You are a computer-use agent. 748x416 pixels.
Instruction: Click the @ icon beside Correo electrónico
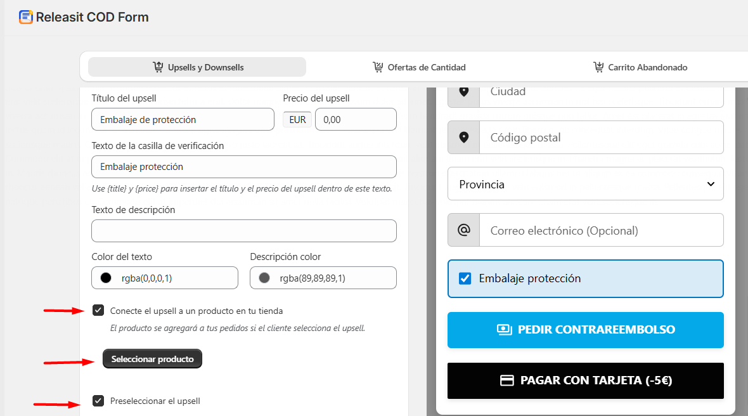[464, 230]
